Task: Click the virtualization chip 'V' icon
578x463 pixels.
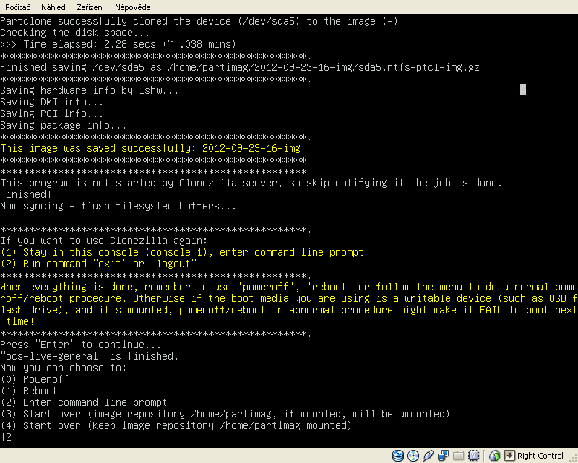Action: coord(473,456)
